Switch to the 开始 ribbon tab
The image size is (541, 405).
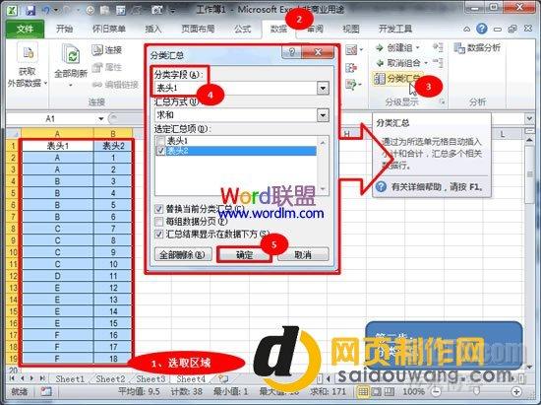(x=65, y=29)
